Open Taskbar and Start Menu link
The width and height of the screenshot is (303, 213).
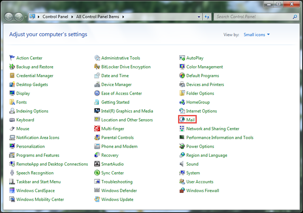(x=38, y=182)
